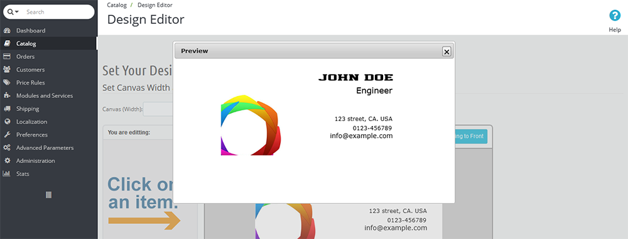The height and width of the screenshot is (239, 628).
Task: Focus the sidebar Search field
Action: (58, 12)
